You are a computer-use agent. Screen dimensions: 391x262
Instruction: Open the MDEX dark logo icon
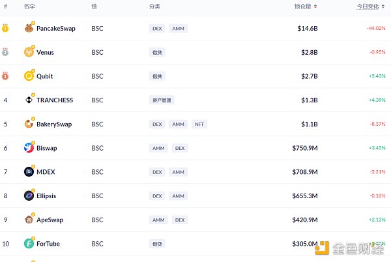click(x=29, y=172)
